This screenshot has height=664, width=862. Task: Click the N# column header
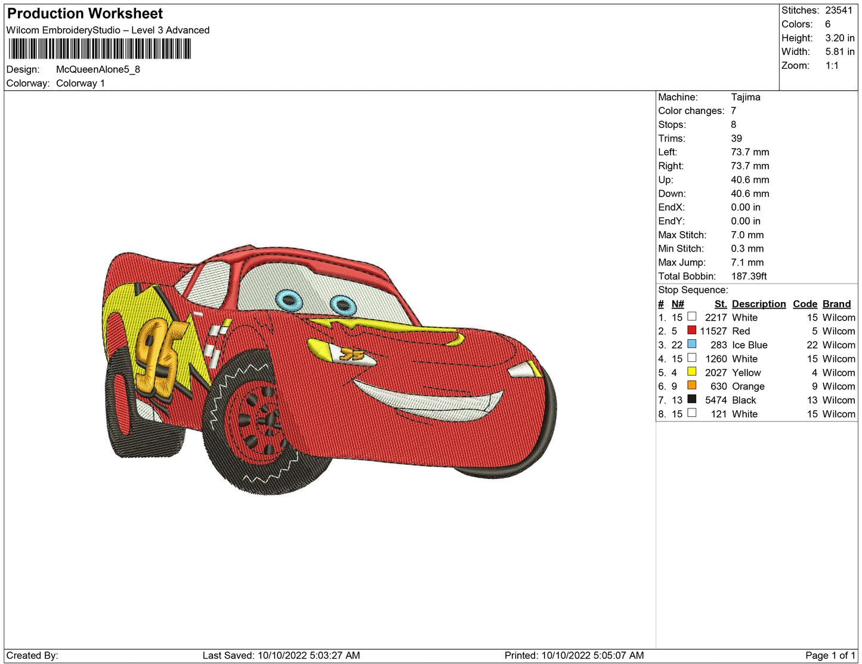click(x=677, y=304)
